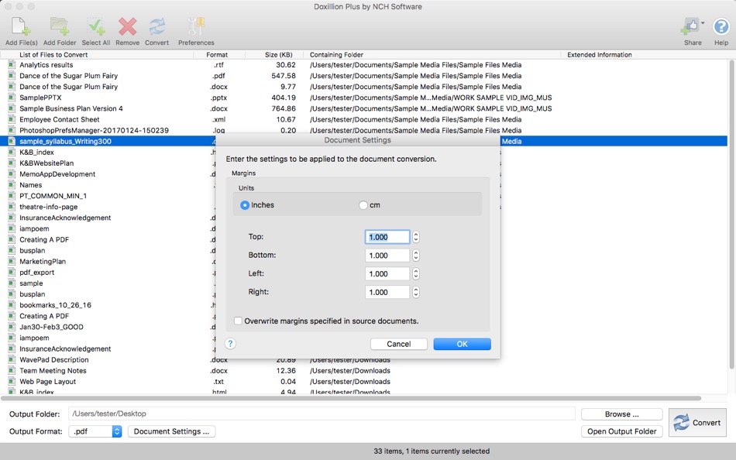Enable overwrite margins in source documents
736x460 pixels.
click(238, 321)
